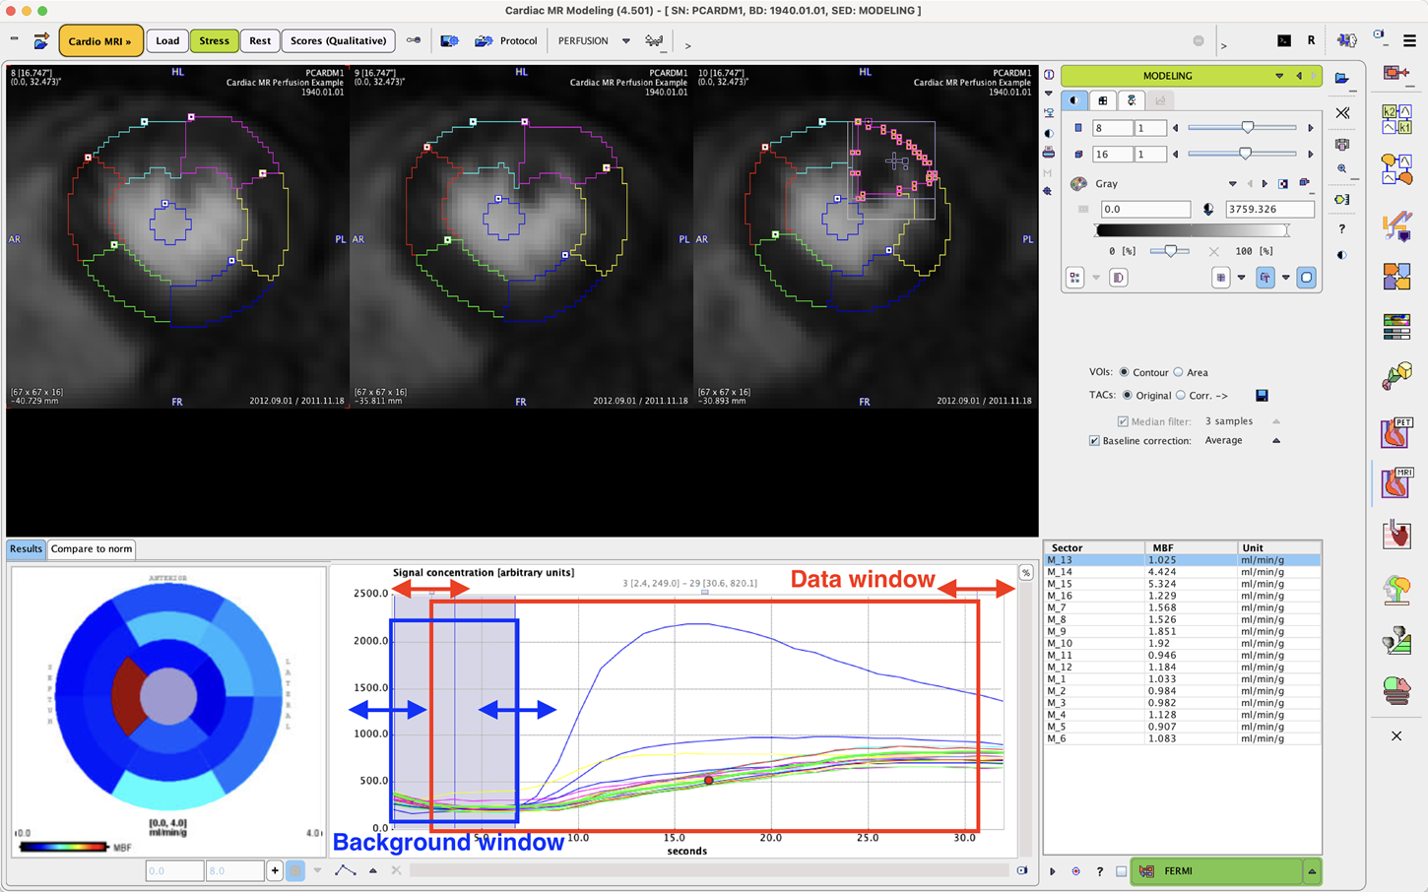Toggle checkbox left of the FERMI button
The image size is (1428, 892).
1121,871
